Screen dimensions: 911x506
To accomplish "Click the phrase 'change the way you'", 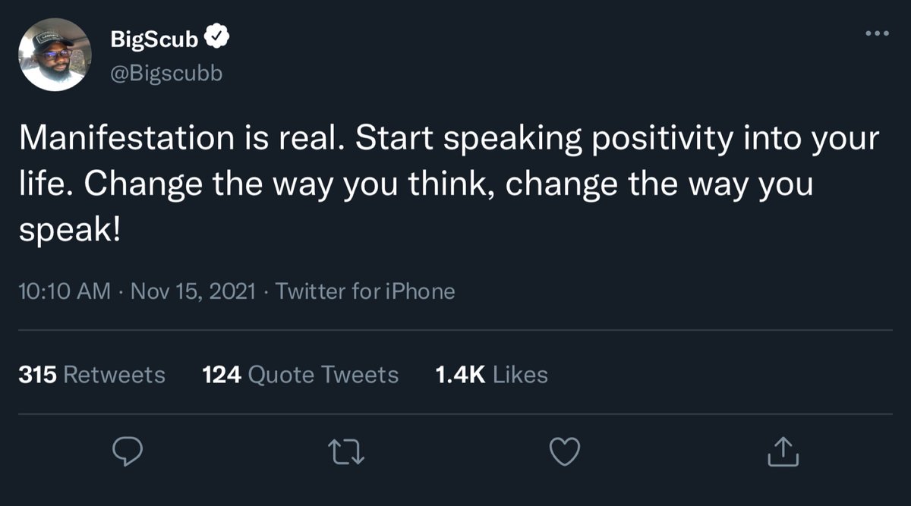I will point(659,187).
